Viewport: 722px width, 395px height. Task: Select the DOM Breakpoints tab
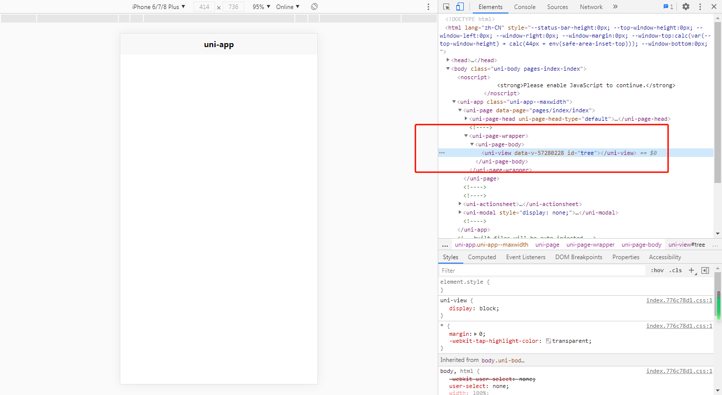579,257
